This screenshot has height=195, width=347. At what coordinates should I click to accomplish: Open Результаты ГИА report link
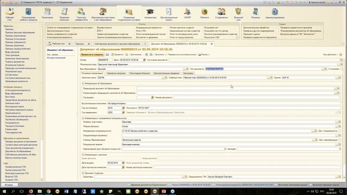[211, 37]
